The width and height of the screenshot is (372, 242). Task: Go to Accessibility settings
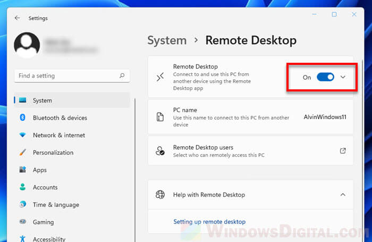(x=49, y=239)
